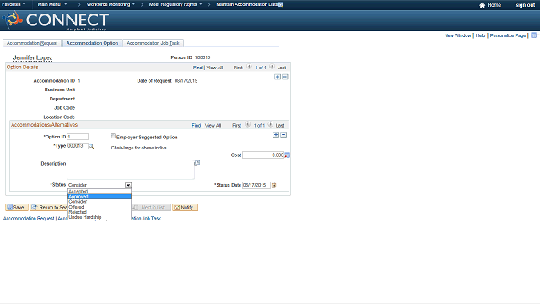Click the Person ID value 700013
This screenshot has width=540, height=304.
(202, 57)
